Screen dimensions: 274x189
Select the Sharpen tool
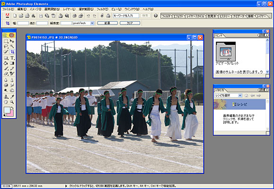pyautogui.click(x=12, y=80)
